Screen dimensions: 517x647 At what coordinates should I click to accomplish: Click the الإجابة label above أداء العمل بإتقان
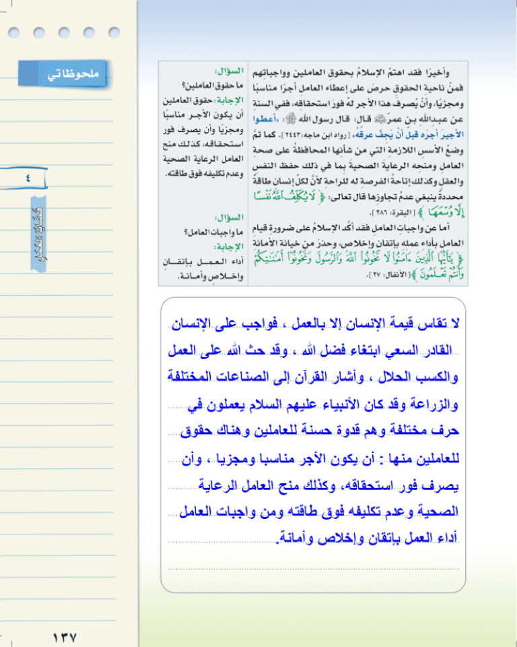point(228,247)
